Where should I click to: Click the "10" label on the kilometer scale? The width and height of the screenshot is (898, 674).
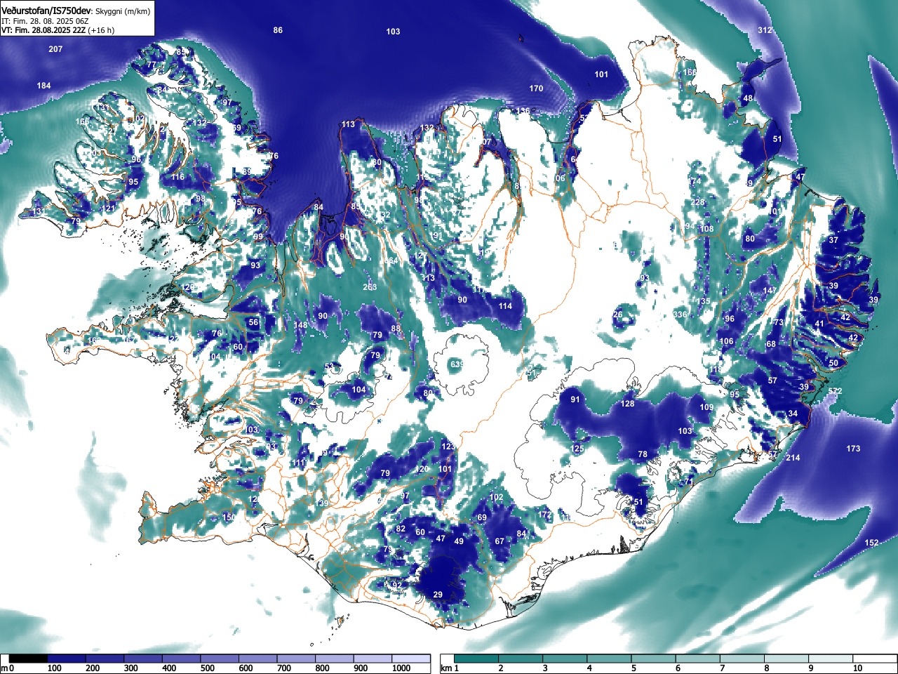(x=857, y=668)
